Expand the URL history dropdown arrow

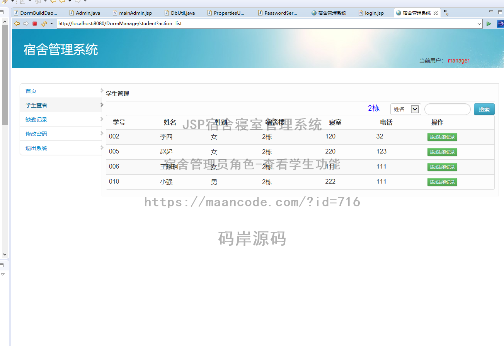click(x=479, y=24)
